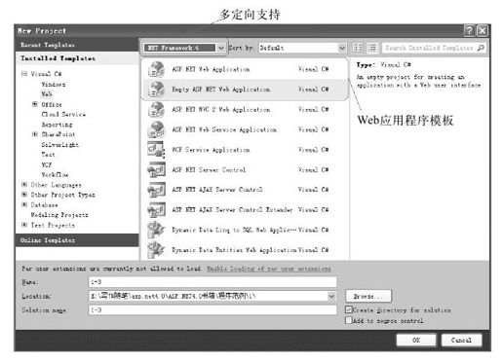
Task: Expand the Other Languages node
Action: [24, 185]
